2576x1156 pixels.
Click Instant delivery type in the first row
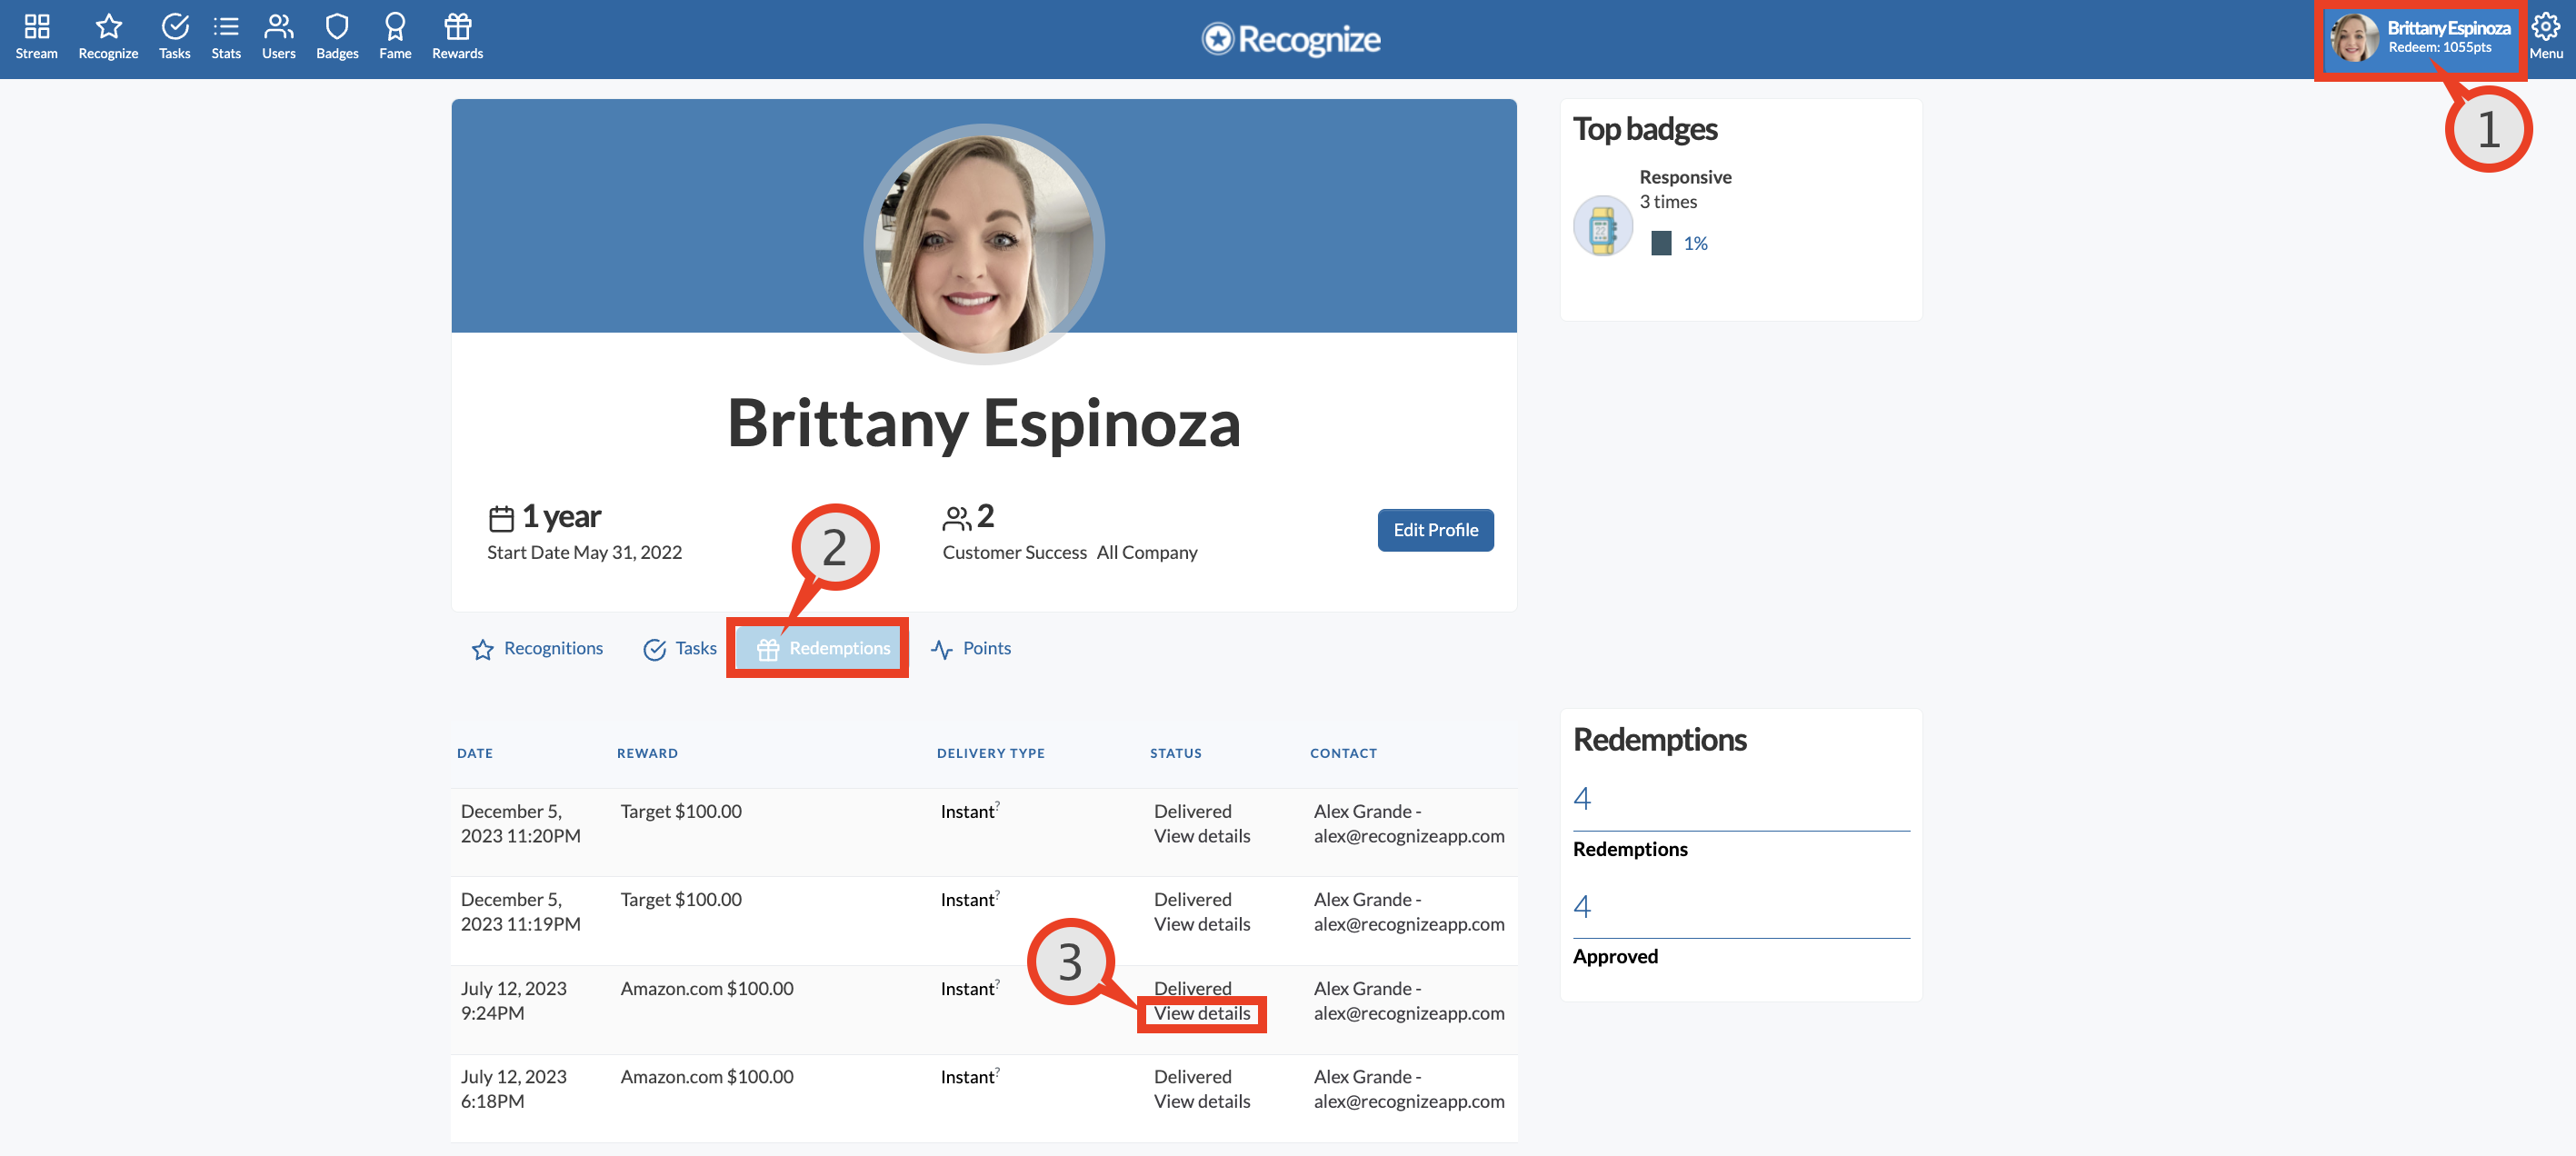pos(967,811)
